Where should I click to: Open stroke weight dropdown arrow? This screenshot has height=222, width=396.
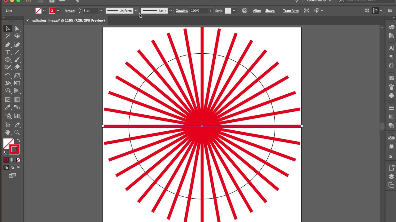pyautogui.click(x=101, y=10)
